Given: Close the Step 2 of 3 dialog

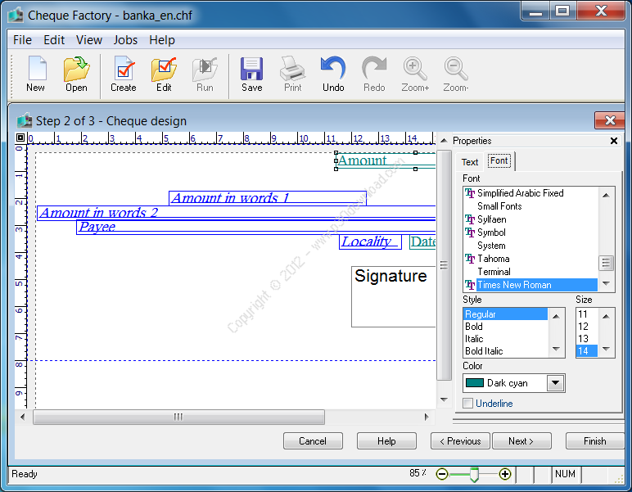Looking at the screenshot, I should (609, 120).
